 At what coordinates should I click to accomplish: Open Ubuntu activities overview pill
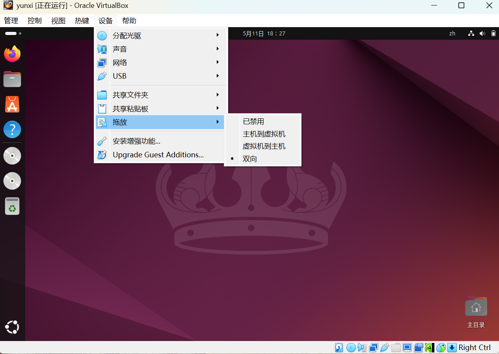point(13,33)
